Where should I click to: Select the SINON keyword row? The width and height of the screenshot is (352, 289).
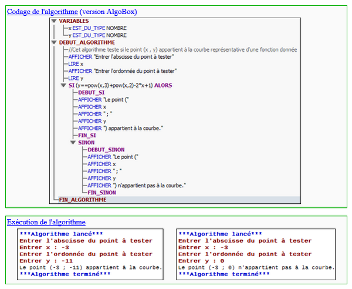coord(86,143)
